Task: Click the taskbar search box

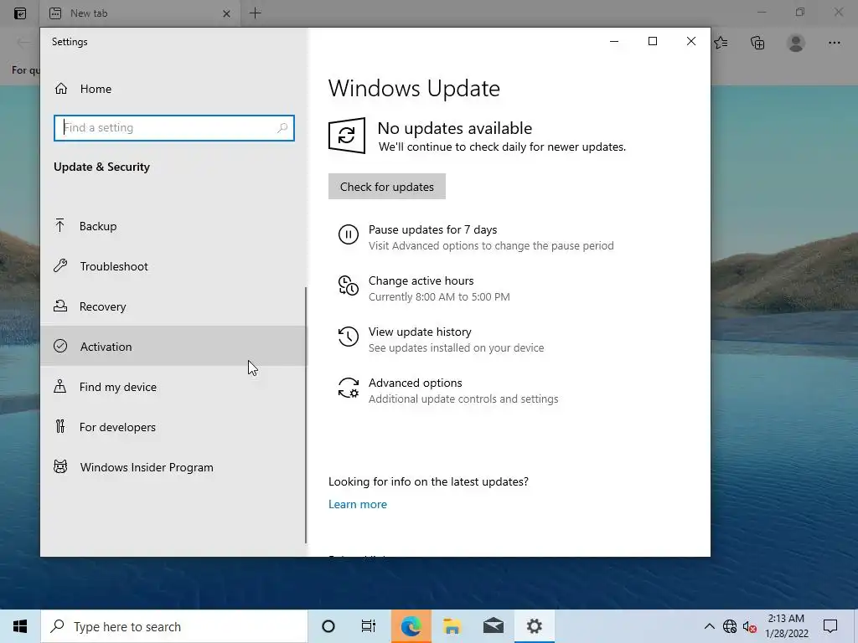Action: (174, 626)
